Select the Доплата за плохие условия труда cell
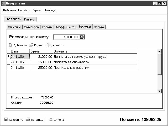The width and height of the screenshot is (168, 126). tap(95, 56)
